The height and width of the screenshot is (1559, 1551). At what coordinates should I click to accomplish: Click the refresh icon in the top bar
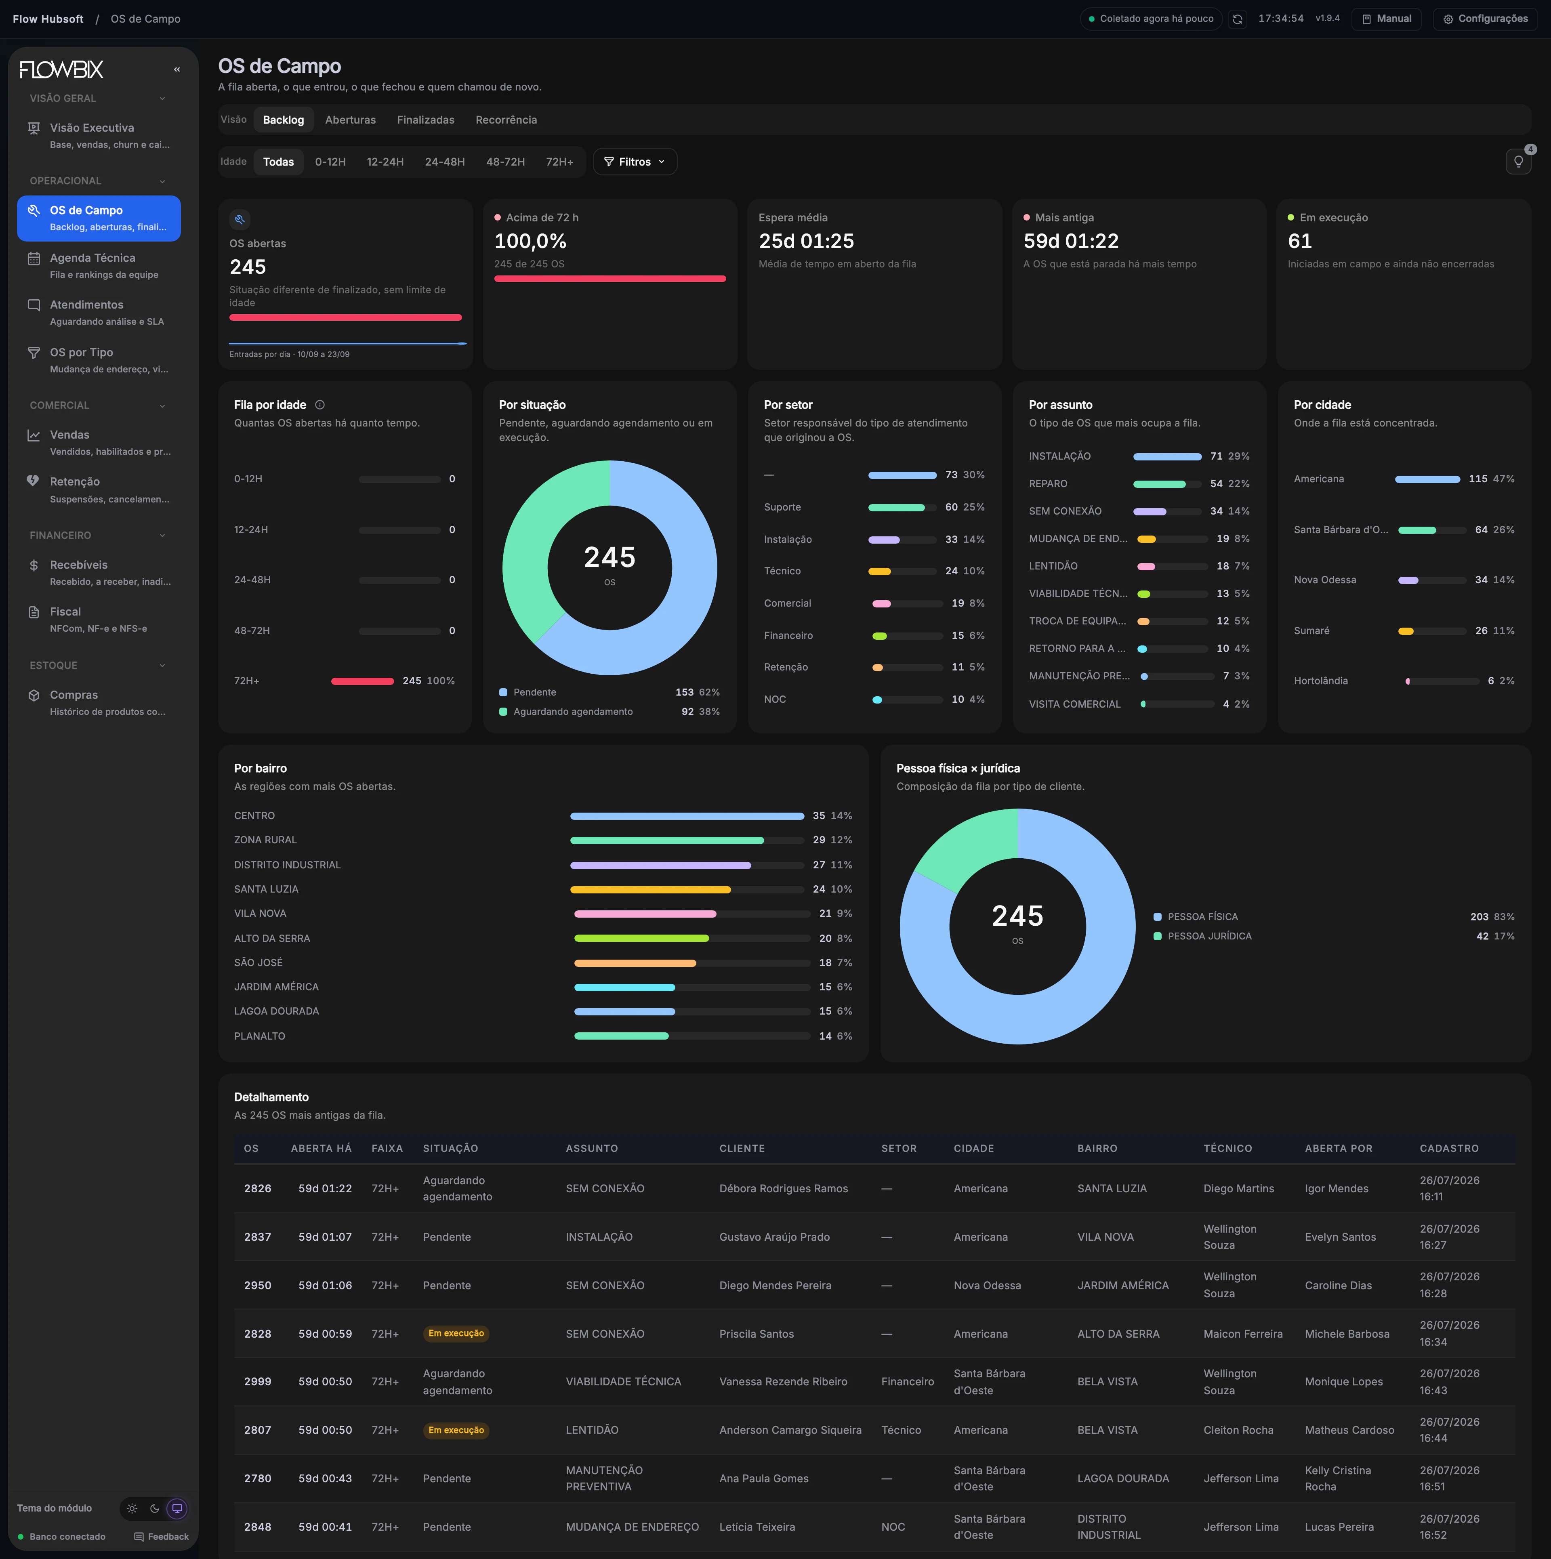pos(1237,19)
